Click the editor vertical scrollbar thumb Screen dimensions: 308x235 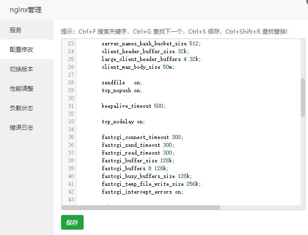(303, 98)
